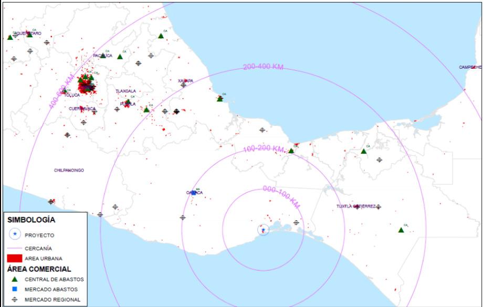Select the regional market marker near Acapulco coast

click(x=51, y=202)
